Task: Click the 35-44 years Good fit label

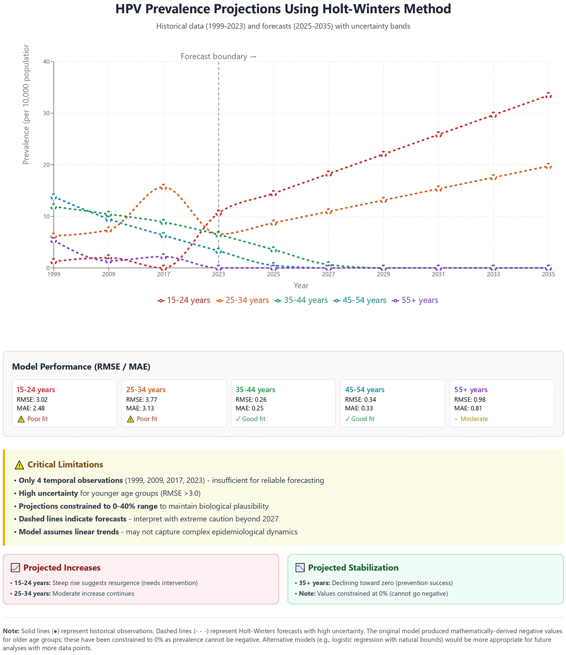Action: click(253, 419)
